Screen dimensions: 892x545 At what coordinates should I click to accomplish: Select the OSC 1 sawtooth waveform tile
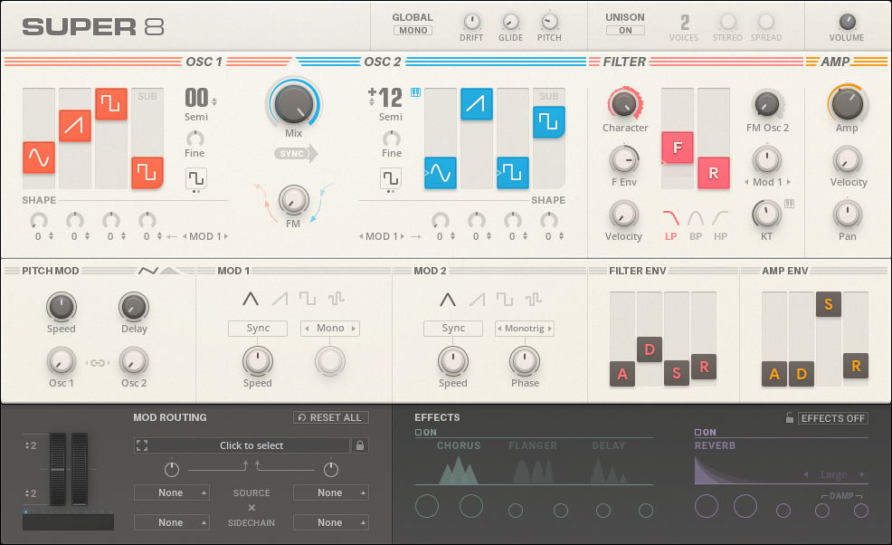[x=75, y=126]
